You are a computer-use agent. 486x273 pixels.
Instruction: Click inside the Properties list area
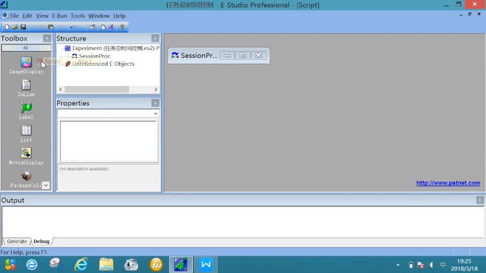pos(109,141)
